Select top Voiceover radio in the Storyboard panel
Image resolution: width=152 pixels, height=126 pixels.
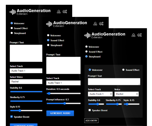86,47
